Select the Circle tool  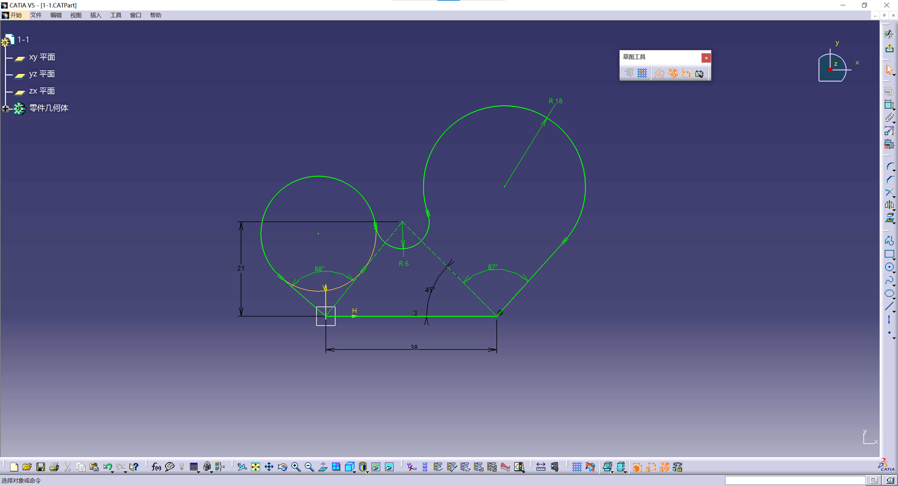[x=889, y=267]
